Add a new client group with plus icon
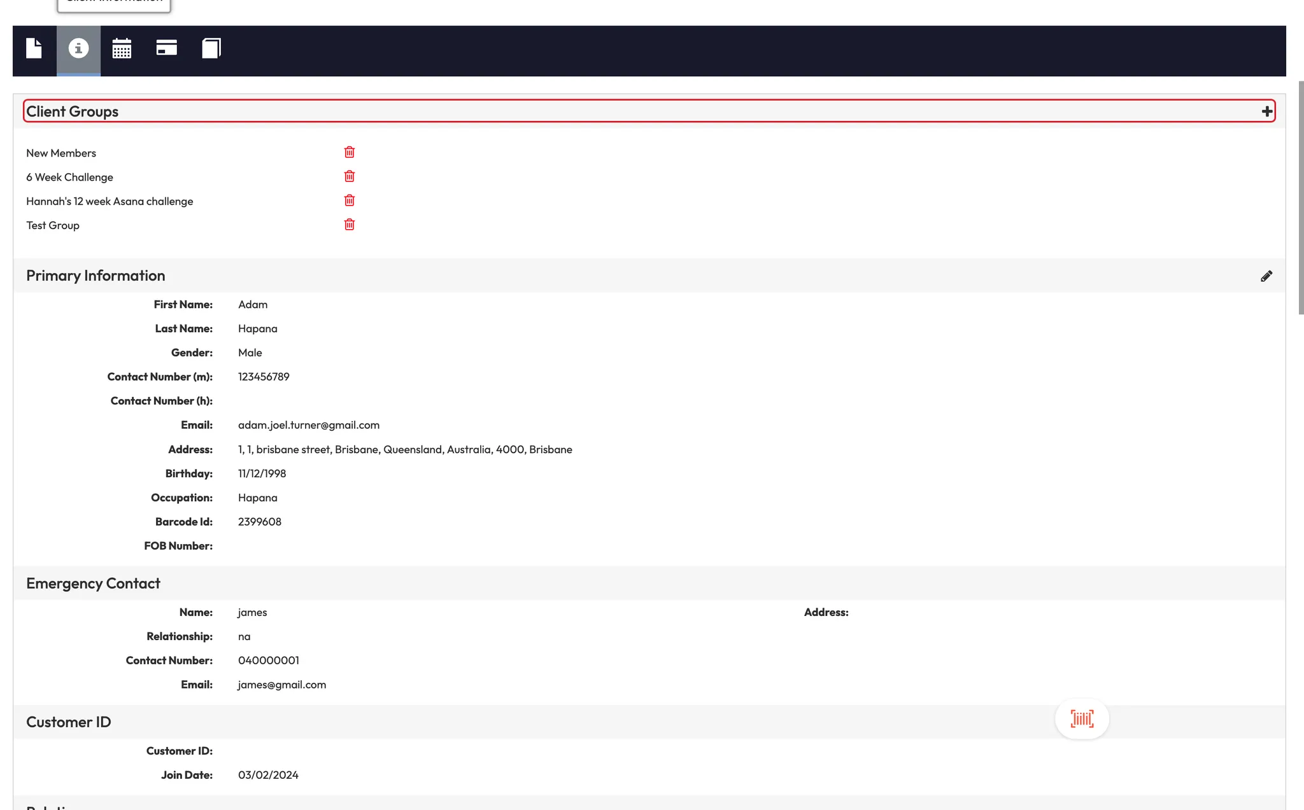Image resolution: width=1304 pixels, height=810 pixels. tap(1267, 112)
